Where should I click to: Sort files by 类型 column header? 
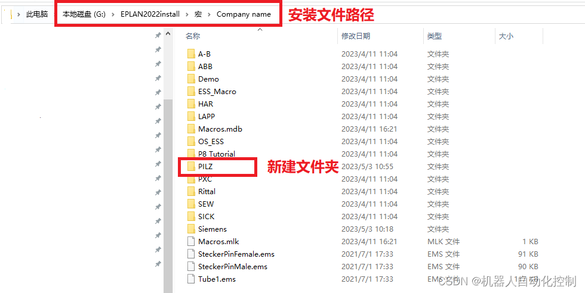[x=435, y=36]
